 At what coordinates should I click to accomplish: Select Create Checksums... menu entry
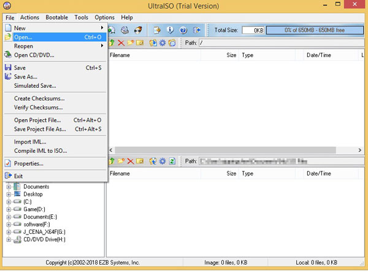[55, 98]
